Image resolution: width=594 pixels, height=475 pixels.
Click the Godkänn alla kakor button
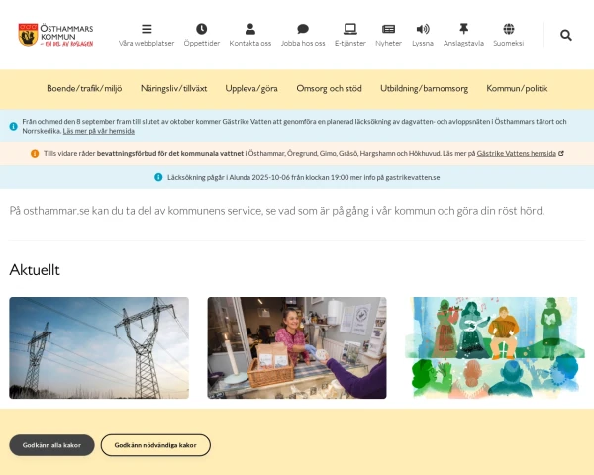pyautogui.click(x=51, y=445)
